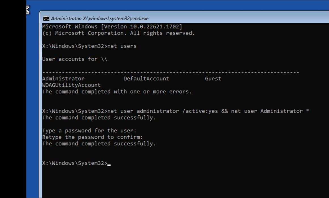The image size is (329, 198).
Task: Select the 'User accounts for \\' heading
Action: point(75,59)
